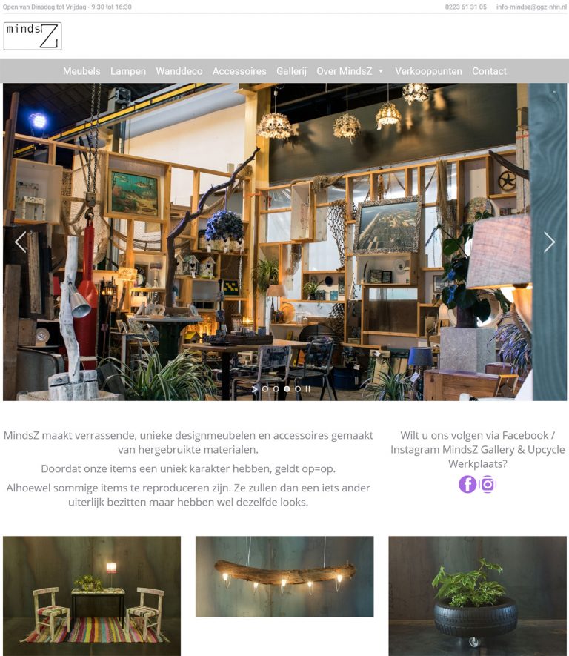Open the Meubels menu item

[x=81, y=71]
